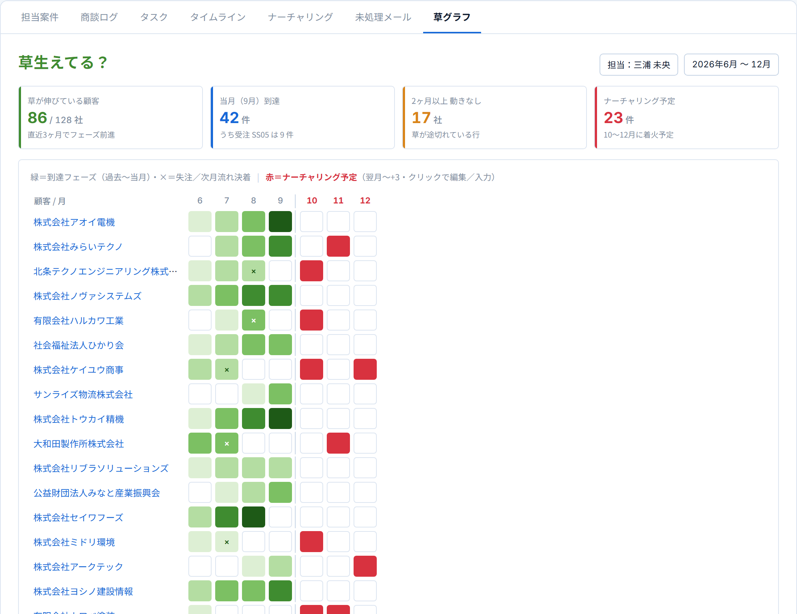Open customer 大和田製作所株式会社
797x614 pixels.
(x=79, y=444)
